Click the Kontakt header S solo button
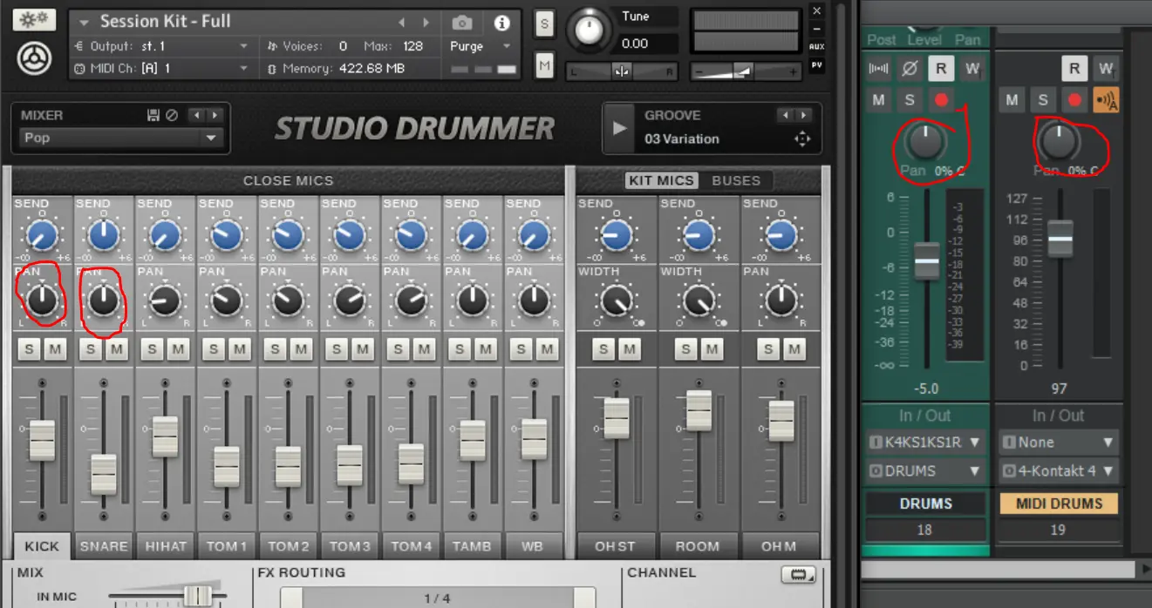Viewport: 1152px width, 608px height. 545,24
